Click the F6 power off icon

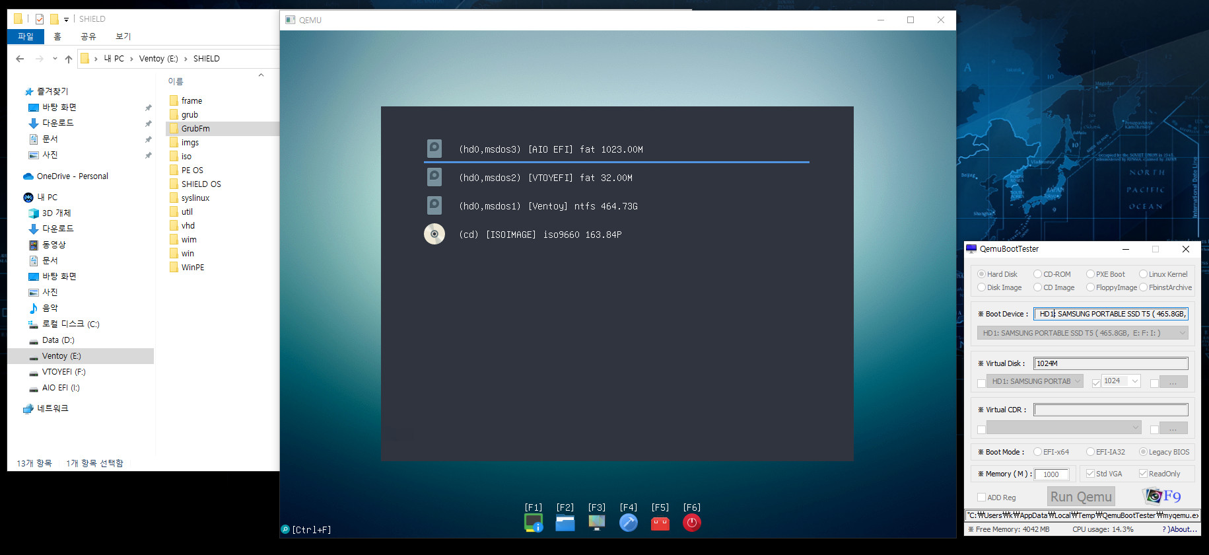[x=692, y=523]
